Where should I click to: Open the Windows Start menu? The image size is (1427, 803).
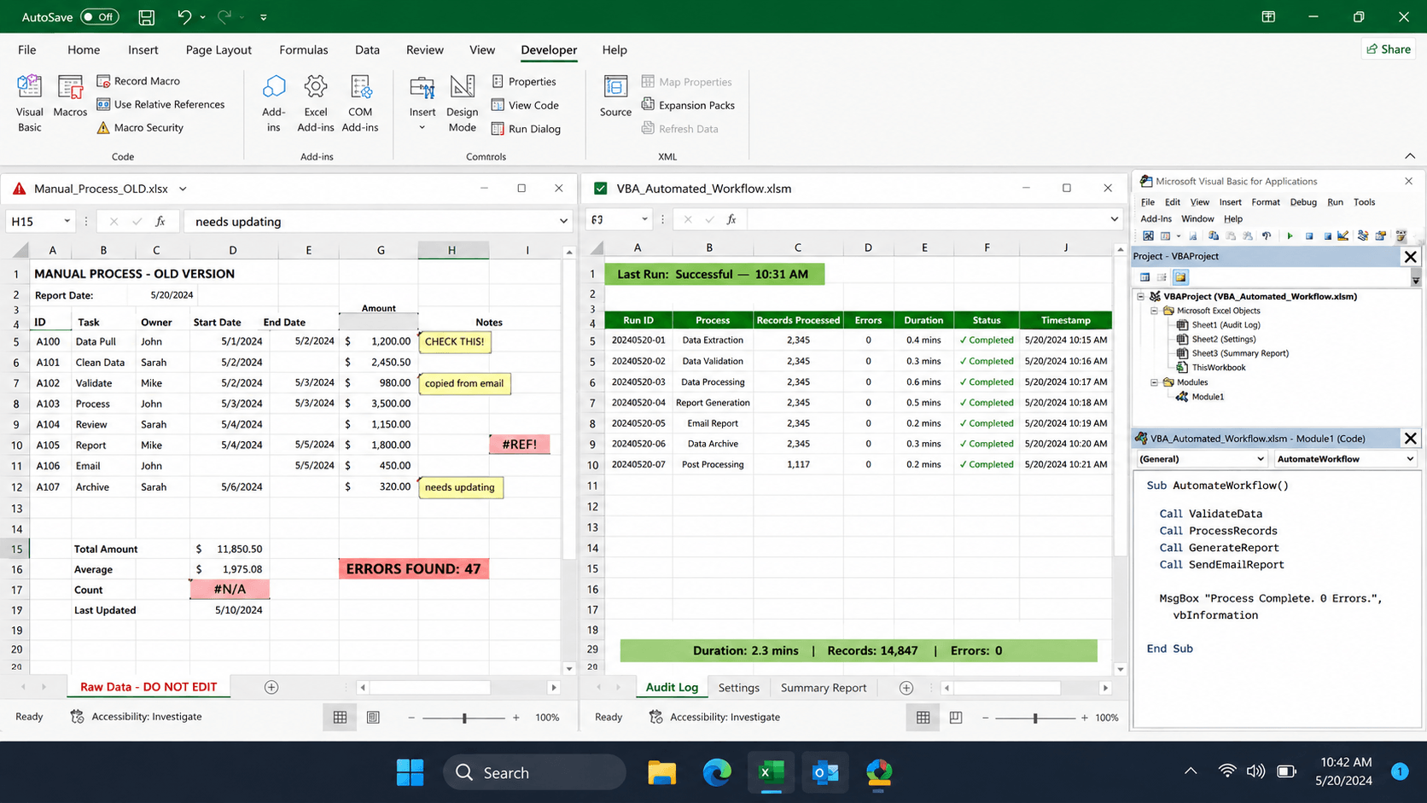[x=411, y=773]
